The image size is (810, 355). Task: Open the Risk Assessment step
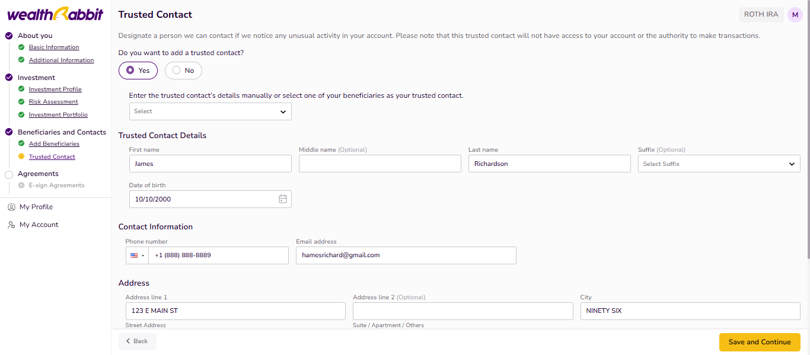(x=53, y=102)
